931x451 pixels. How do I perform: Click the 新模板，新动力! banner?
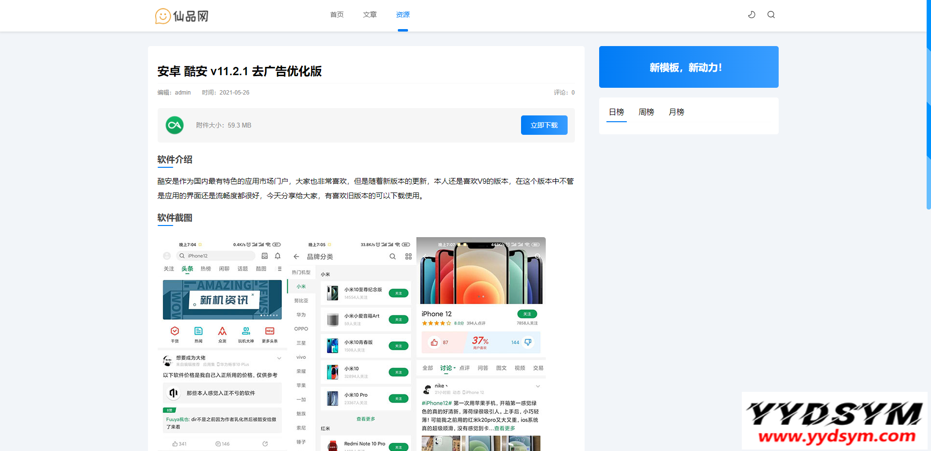(688, 67)
